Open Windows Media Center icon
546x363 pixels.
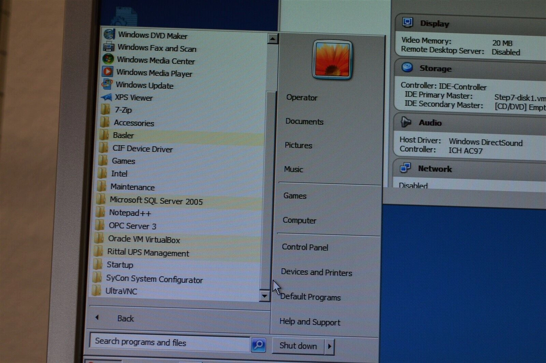click(108, 59)
